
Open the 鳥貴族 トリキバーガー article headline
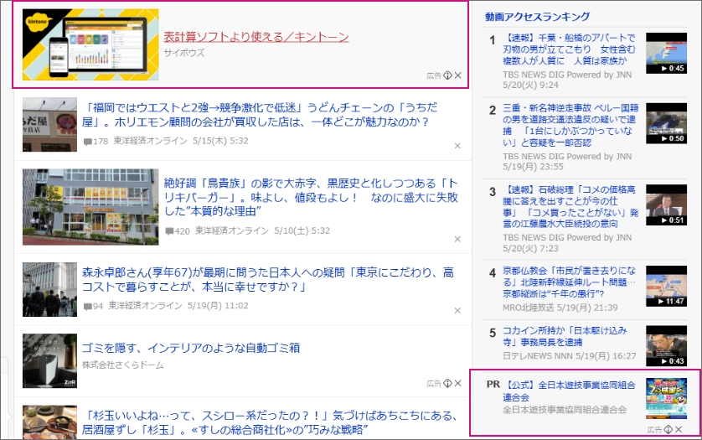click(311, 197)
